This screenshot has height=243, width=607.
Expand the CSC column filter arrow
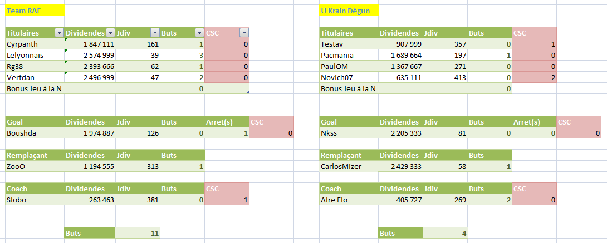click(243, 33)
